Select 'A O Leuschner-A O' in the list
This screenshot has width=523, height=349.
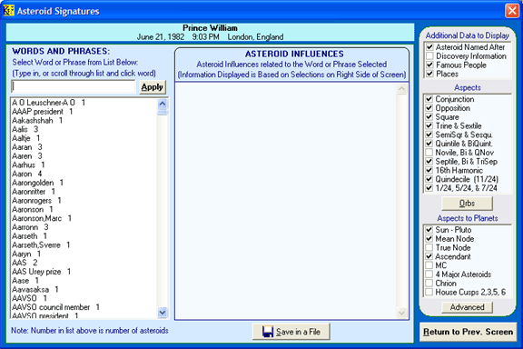coord(84,103)
